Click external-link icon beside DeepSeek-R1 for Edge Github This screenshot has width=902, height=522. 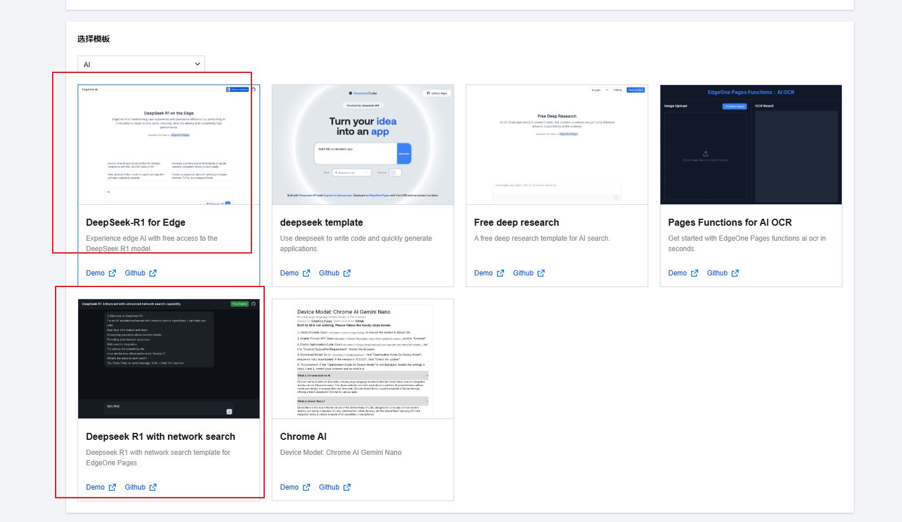point(153,273)
